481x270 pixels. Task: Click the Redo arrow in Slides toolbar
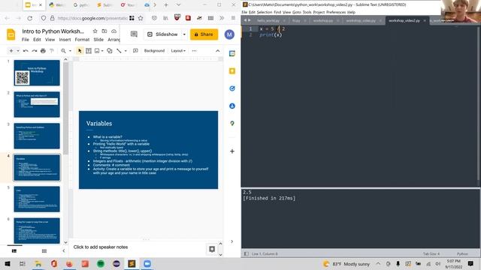35,51
